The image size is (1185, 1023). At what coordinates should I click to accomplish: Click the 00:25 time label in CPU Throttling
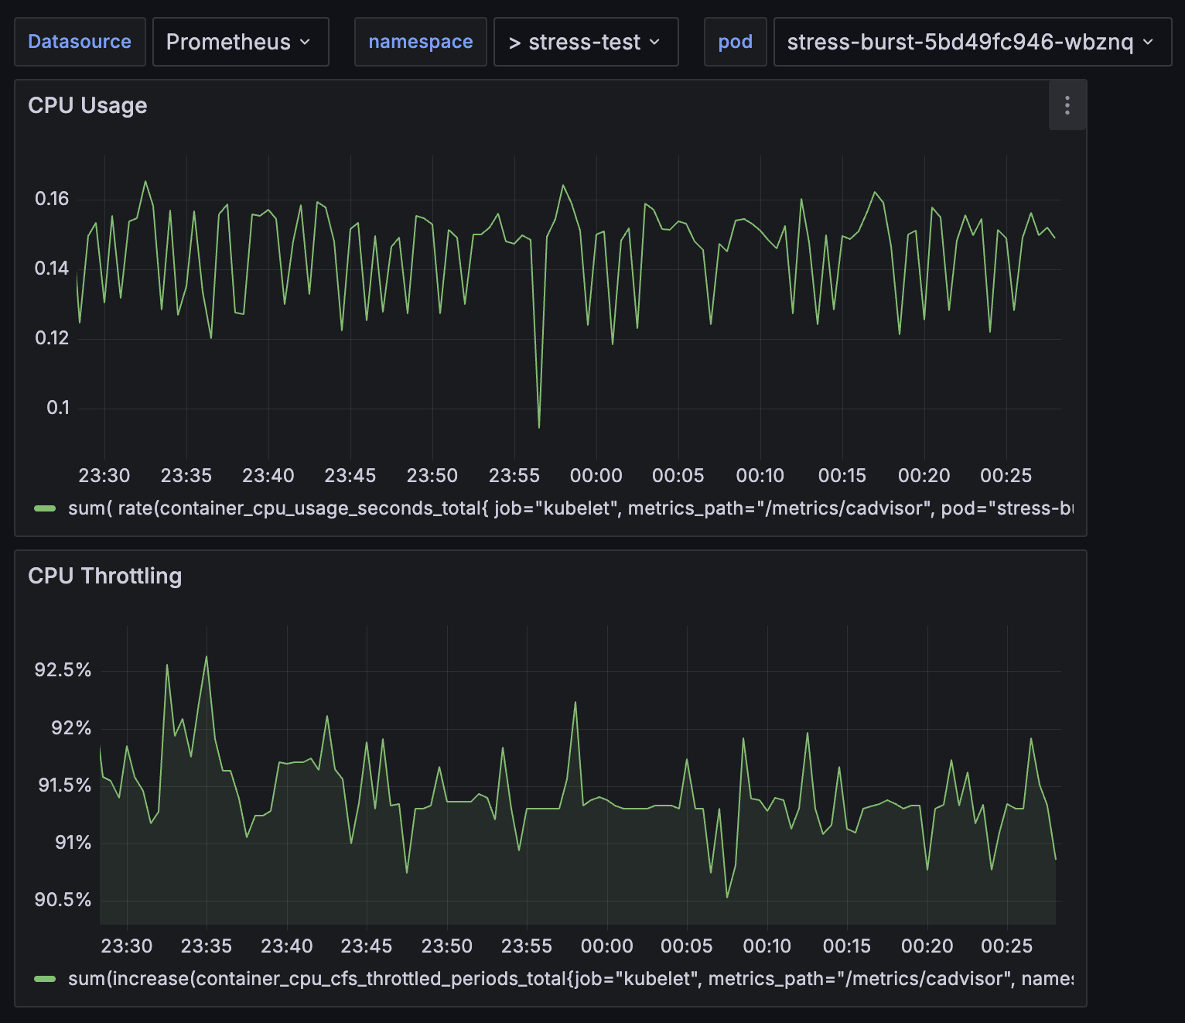tap(1007, 946)
